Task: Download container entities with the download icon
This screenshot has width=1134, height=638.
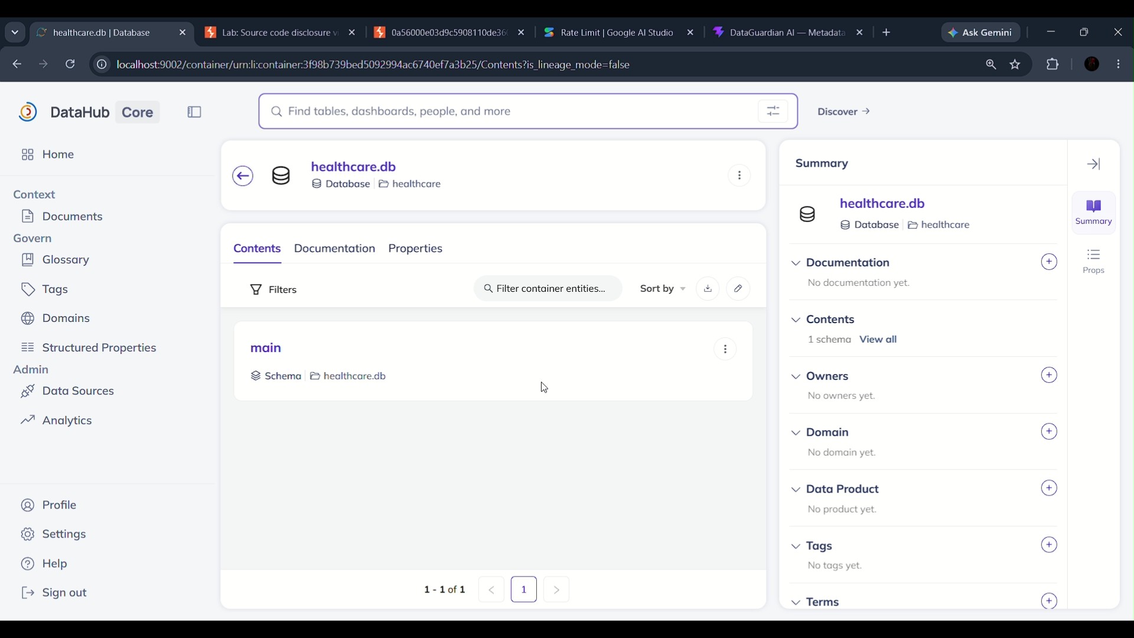Action: coord(708,289)
